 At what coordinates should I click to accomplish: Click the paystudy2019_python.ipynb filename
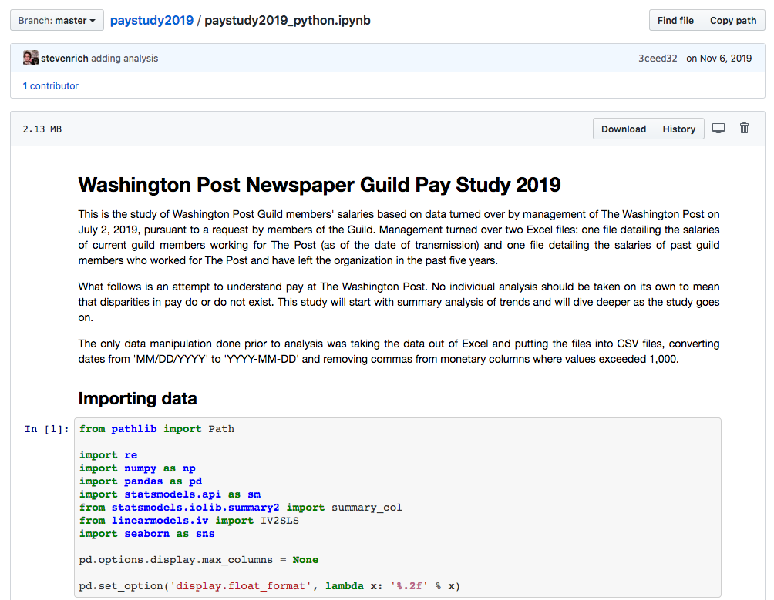[288, 20]
